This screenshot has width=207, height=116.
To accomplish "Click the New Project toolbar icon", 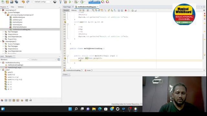I will click(x=7, y=2).
